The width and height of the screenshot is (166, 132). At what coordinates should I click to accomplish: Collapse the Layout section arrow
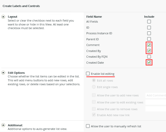click(3, 17)
